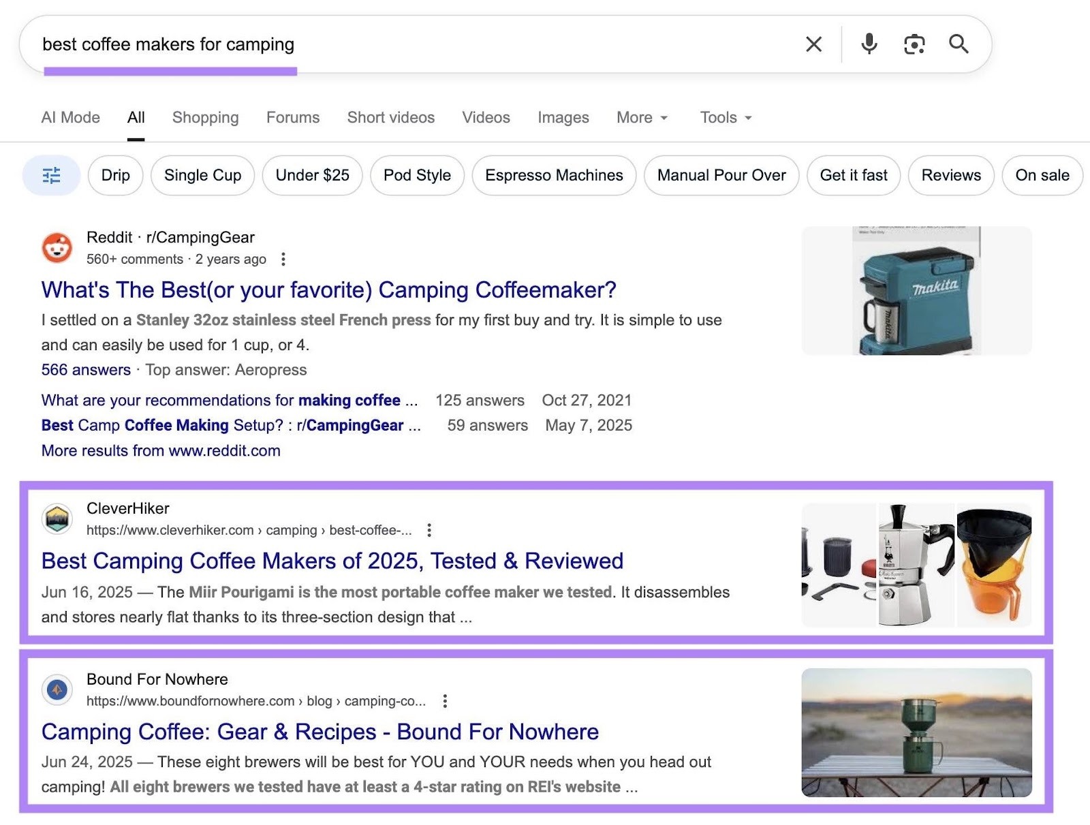Open options menu on the CleverHiker result
Viewport: 1090px width, 825px height.
pyautogui.click(x=429, y=530)
